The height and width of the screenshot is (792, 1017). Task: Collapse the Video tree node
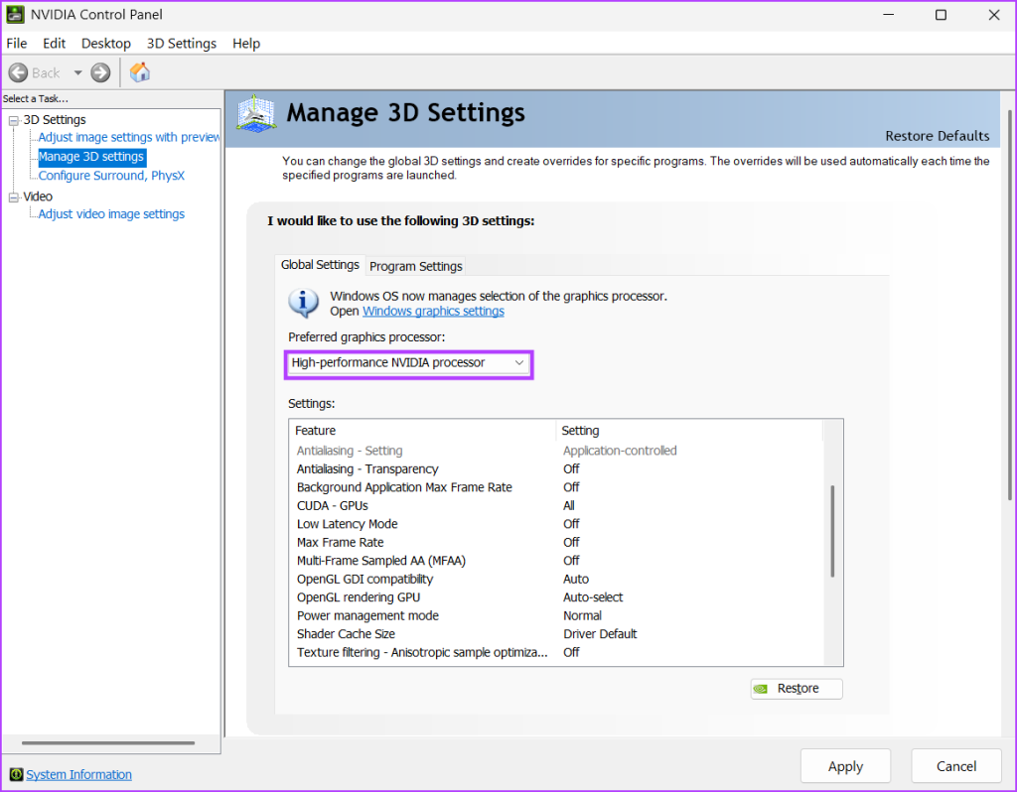[x=14, y=198]
